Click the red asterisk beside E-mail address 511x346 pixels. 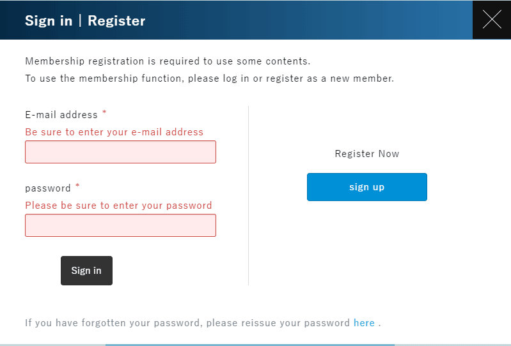(x=104, y=114)
